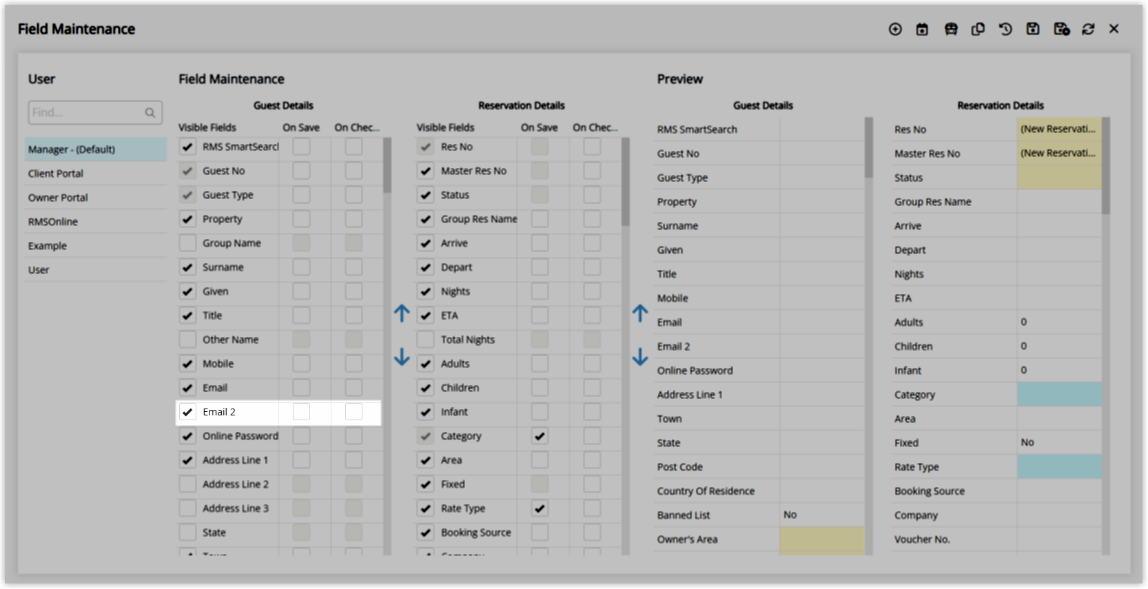Uncheck Mobile visible field checkbox

click(187, 364)
